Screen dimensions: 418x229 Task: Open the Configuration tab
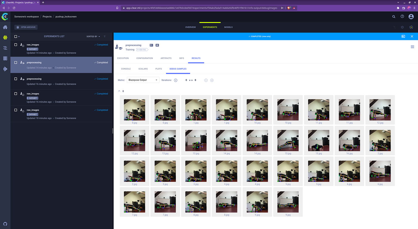[145, 58]
